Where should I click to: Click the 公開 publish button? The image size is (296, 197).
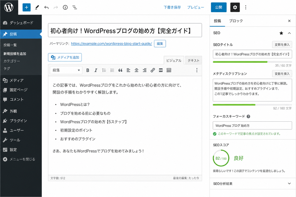click(x=219, y=7)
